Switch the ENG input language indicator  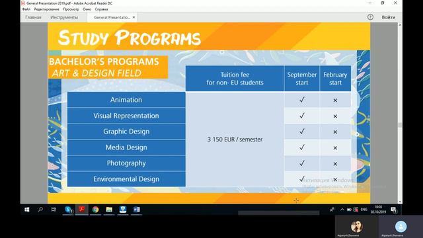pos(364,210)
